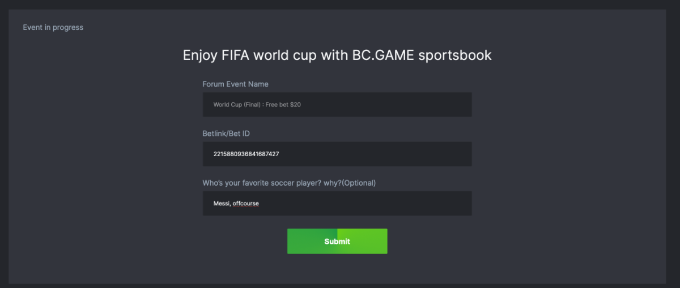This screenshot has width=680, height=288.
Task: Click the bet ID number 2215880936841687427
Action: [246, 154]
